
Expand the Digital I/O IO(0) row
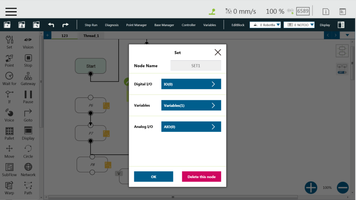pyautogui.click(x=191, y=84)
